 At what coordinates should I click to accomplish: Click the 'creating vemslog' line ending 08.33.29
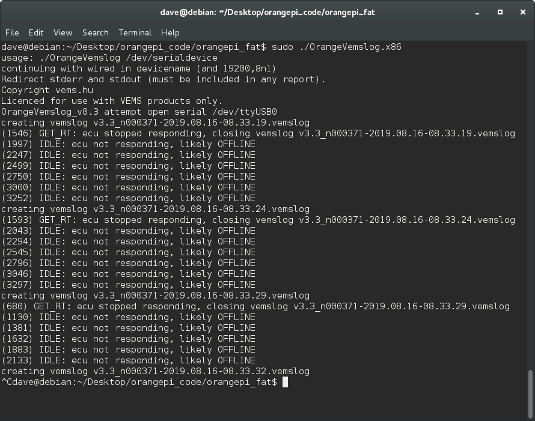pos(155,296)
